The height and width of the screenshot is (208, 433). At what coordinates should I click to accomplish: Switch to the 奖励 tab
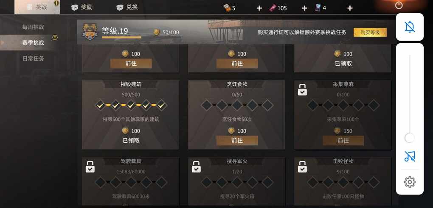(82, 7)
